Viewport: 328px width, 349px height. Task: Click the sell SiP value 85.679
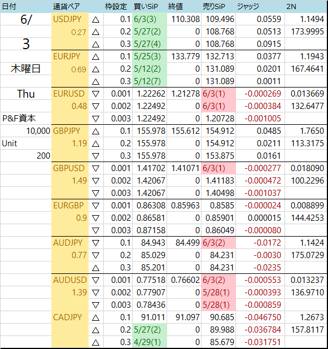[x=222, y=342]
